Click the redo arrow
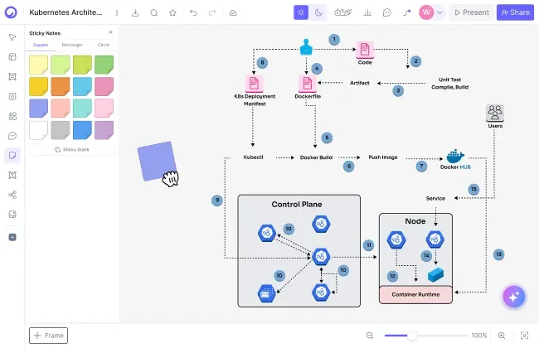 click(x=212, y=12)
